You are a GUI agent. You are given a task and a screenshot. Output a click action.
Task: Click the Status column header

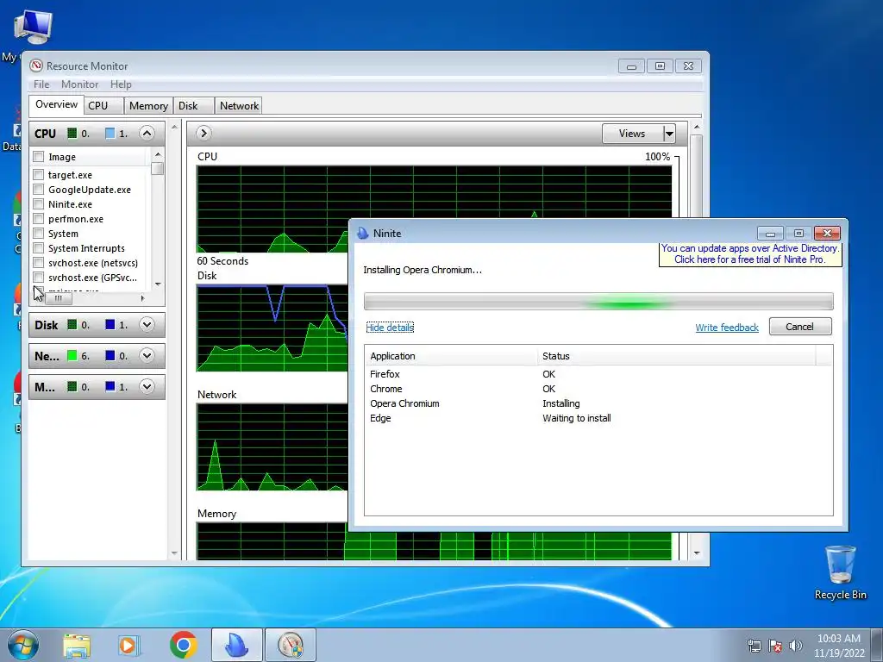pyautogui.click(x=676, y=356)
